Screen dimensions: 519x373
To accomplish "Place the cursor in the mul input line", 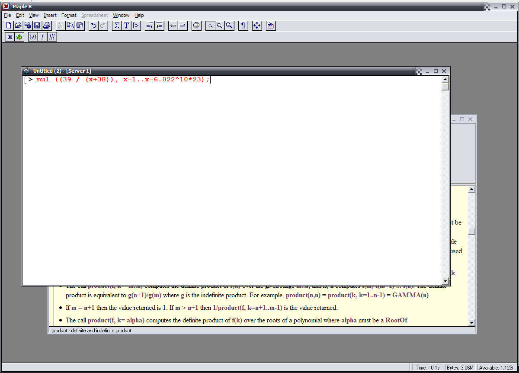I will coord(123,80).
